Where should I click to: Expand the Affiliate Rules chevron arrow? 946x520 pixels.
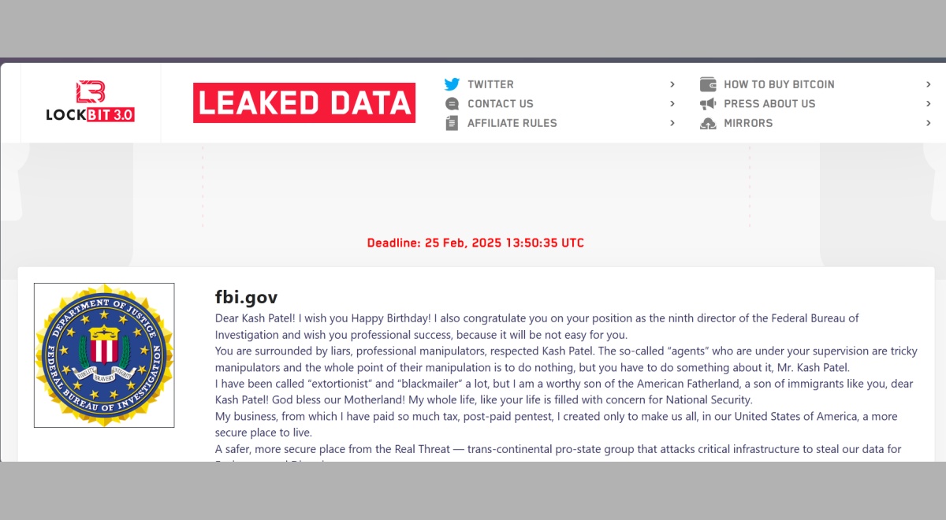pos(672,123)
